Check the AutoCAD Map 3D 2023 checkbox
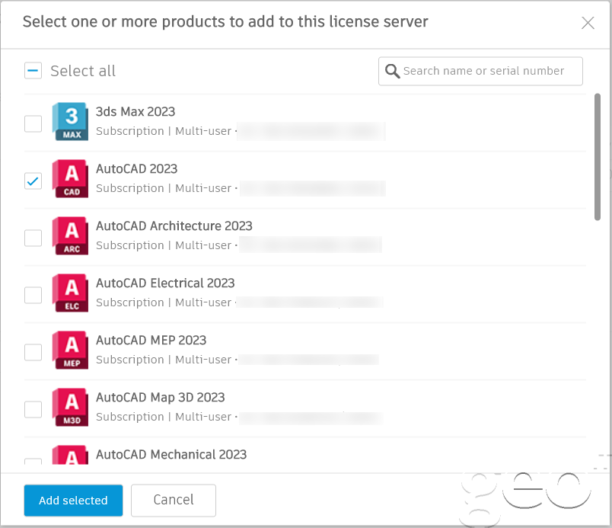This screenshot has height=528, width=612. 33,409
